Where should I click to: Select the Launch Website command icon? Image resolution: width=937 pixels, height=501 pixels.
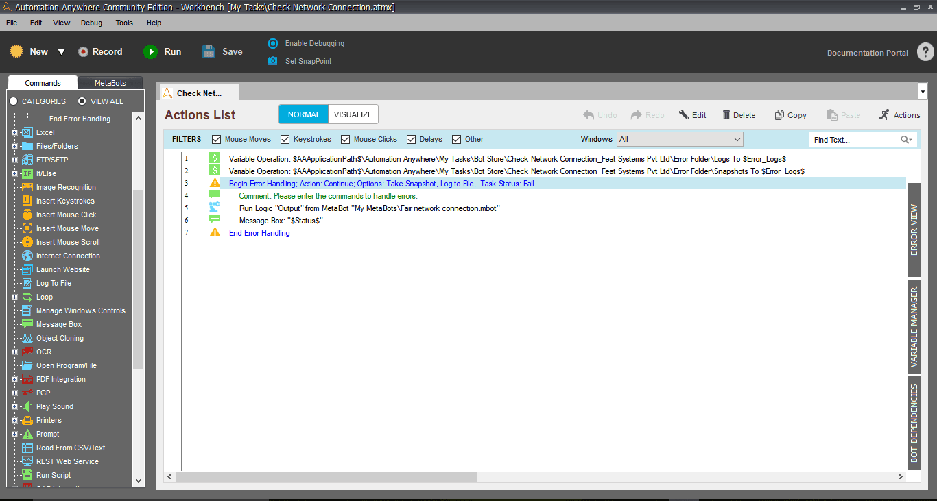pos(27,269)
